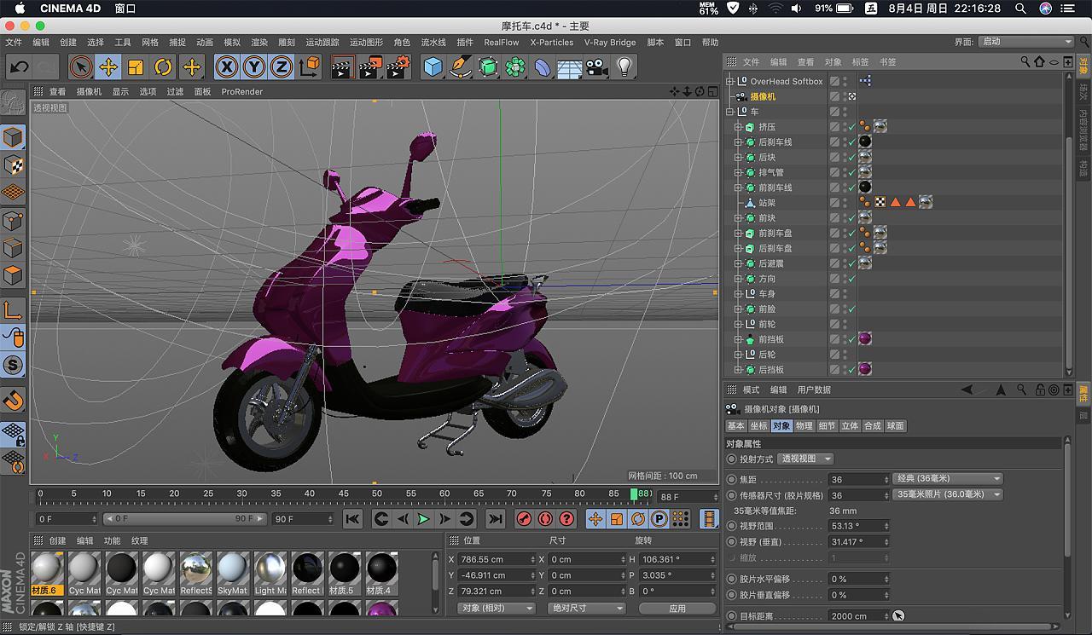Select the Move tool in toolbar
Viewport: 1092px width, 635px height.
pos(107,66)
